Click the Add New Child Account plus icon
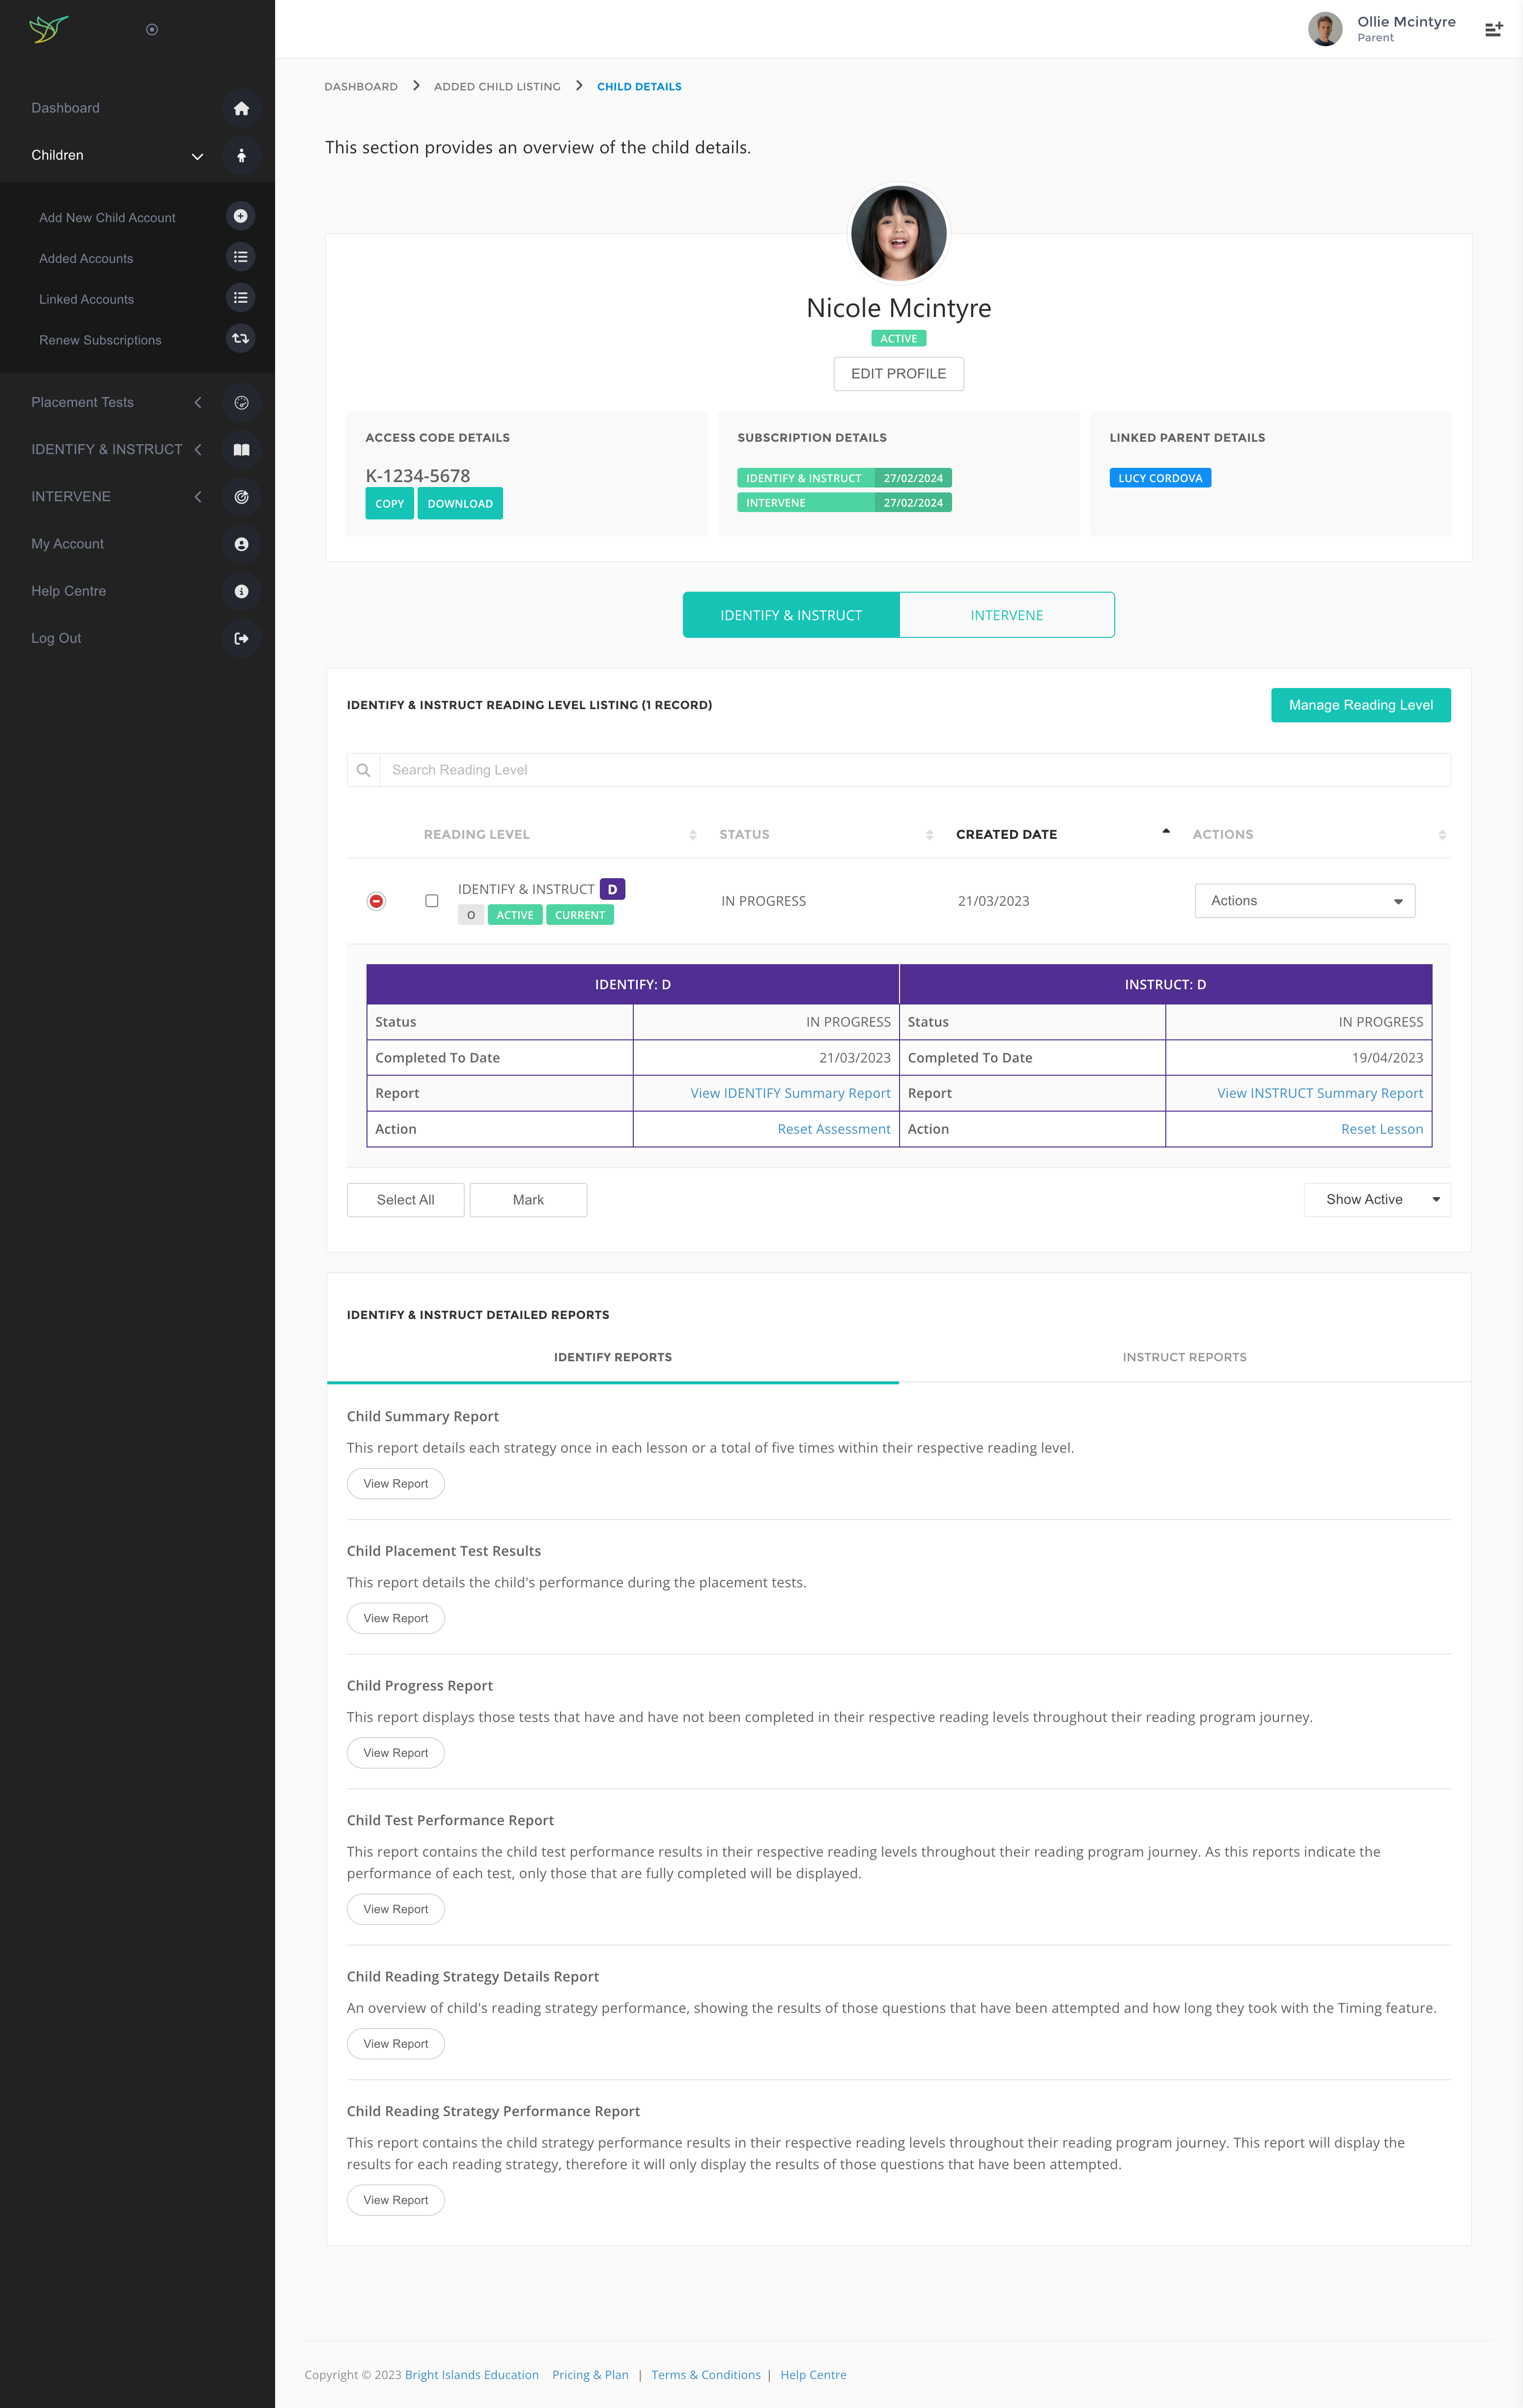Image resolution: width=1523 pixels, height=2408 pixels. pos(240,216)
